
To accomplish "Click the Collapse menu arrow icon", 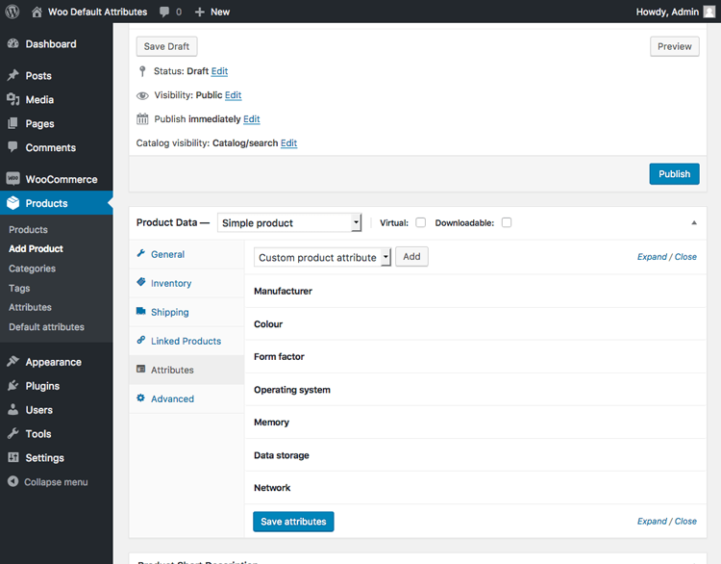I will pos(13,481).
